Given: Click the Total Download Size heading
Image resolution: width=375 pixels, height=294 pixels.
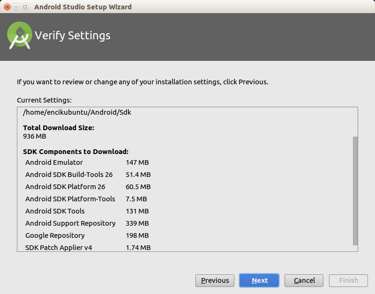Looking at the screenshot, I should [x=59, y=128].
